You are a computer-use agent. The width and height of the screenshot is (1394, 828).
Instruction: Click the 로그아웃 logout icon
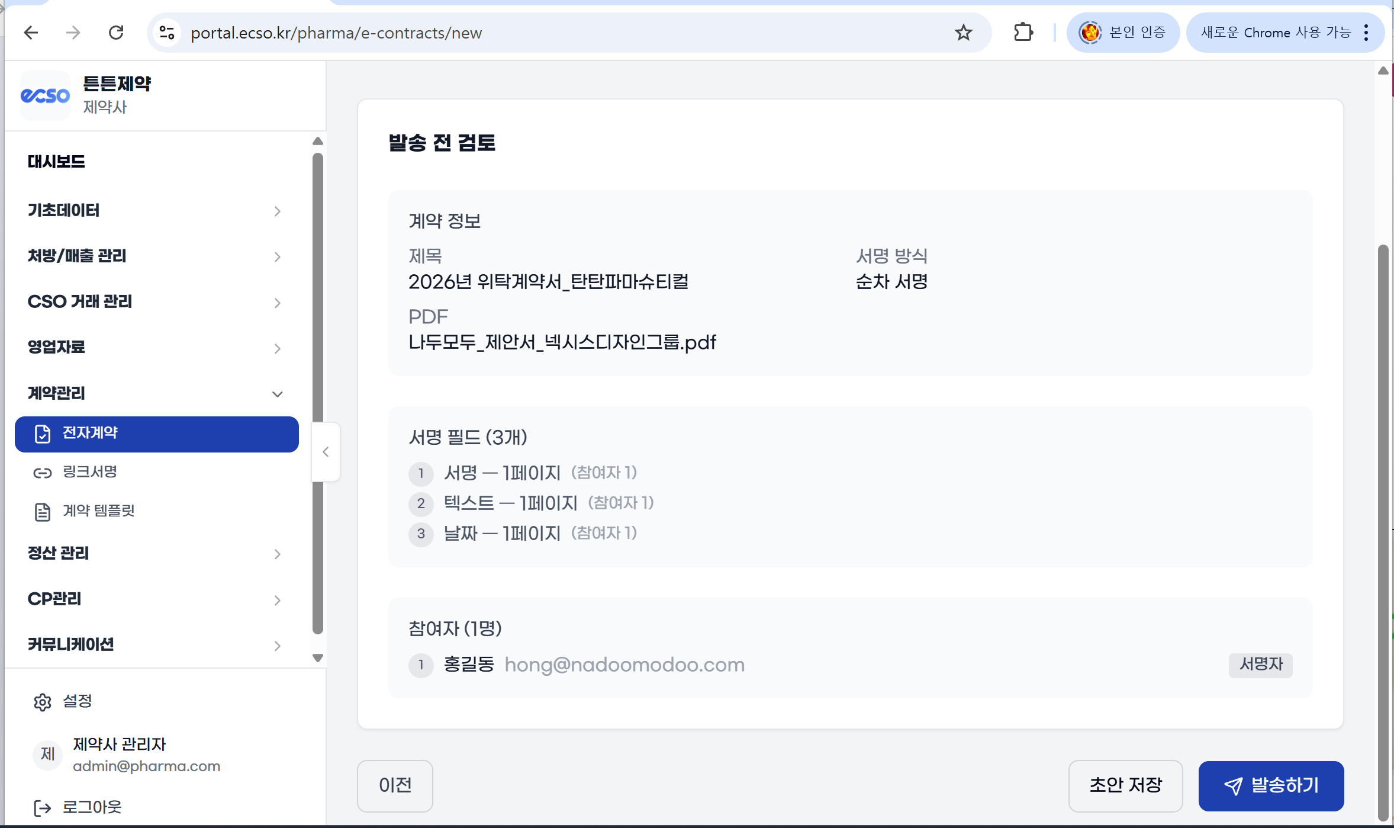[42, 808]
